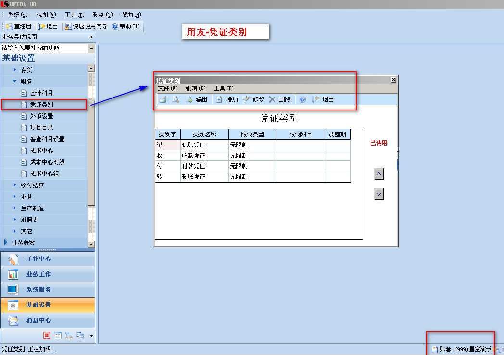Open help via blue question mark in dialog toolbar
The image size is (504, 355).
coord(302,99)
